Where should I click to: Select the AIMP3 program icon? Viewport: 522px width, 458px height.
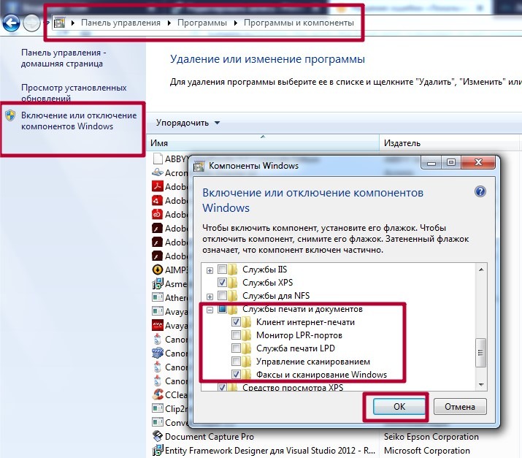(x=158, y=270)
